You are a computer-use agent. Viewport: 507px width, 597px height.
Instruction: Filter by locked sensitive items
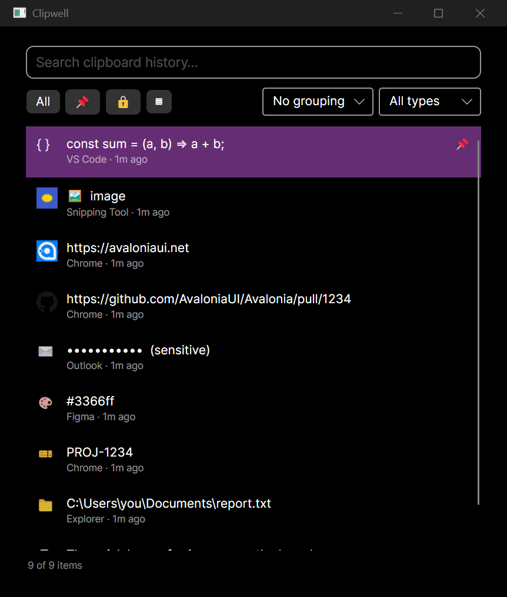(x=123, y=102)
